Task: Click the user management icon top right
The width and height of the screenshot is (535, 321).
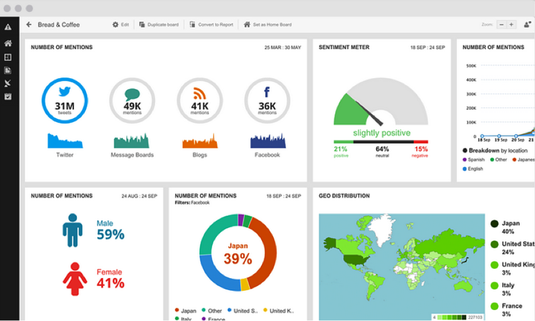Action: 528,25
